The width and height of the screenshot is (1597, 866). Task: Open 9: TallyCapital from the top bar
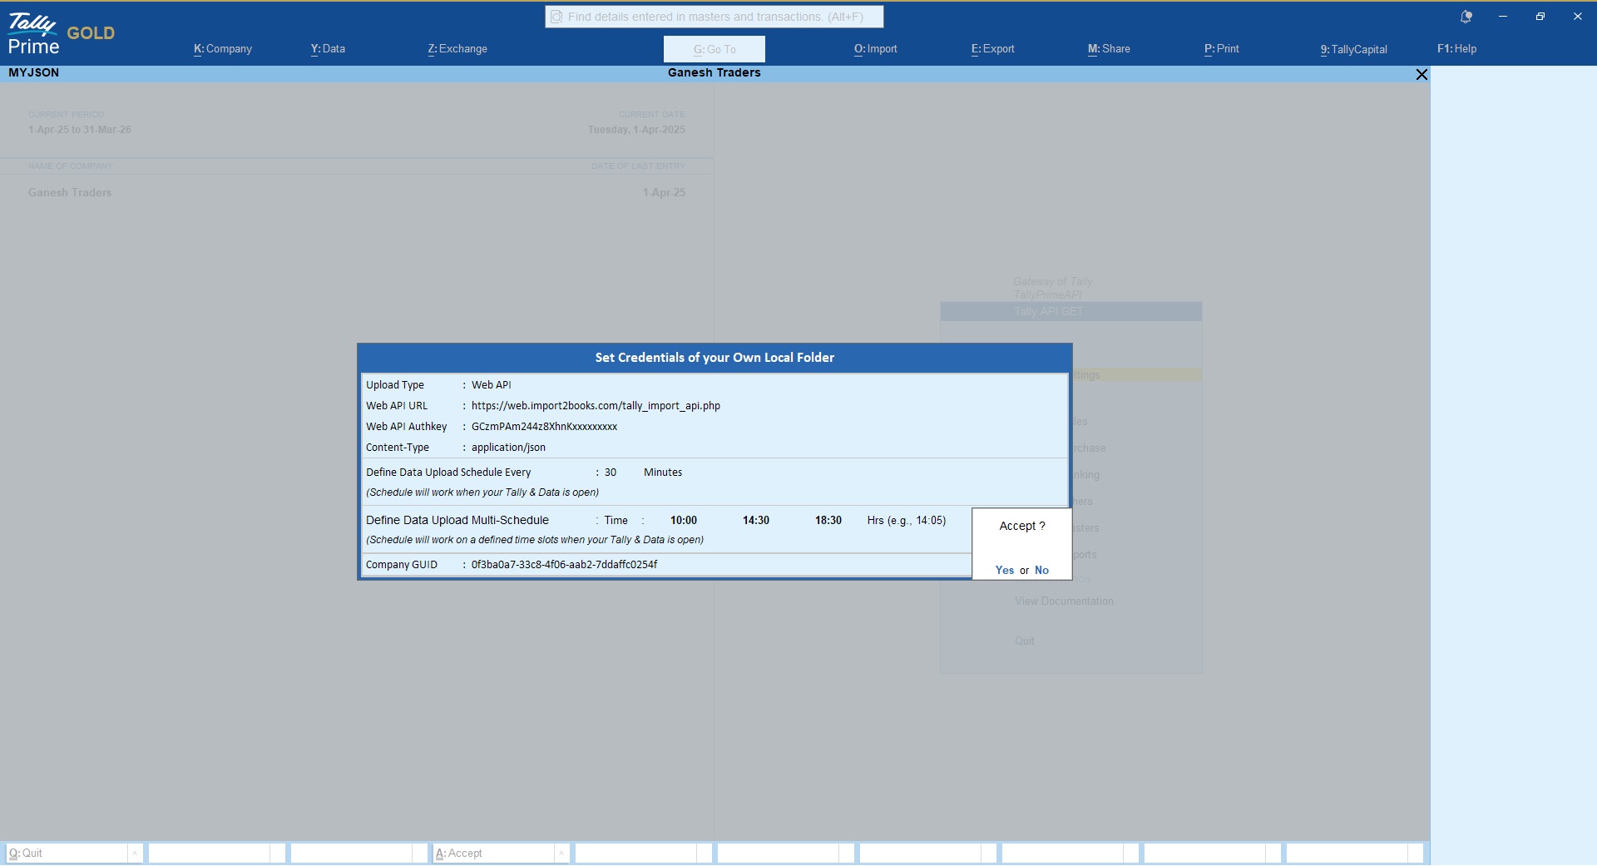(1353, 49)
